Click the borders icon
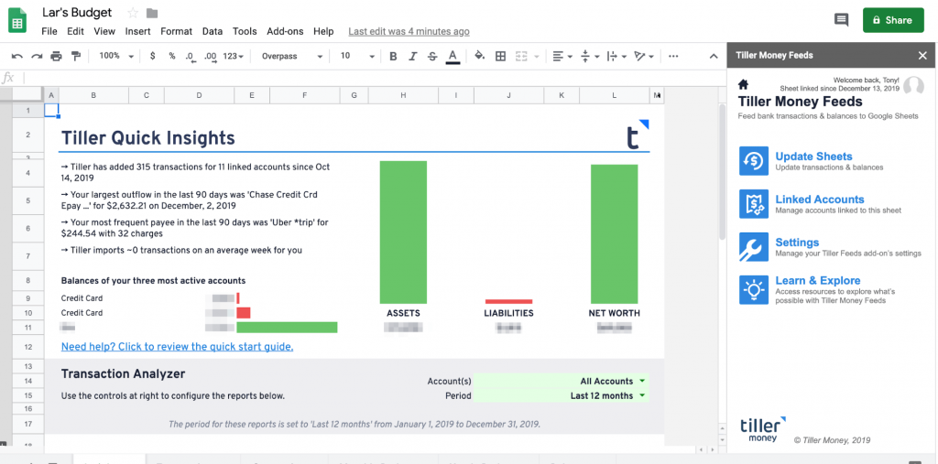938x464 pixels. click(x=501, y=56)
